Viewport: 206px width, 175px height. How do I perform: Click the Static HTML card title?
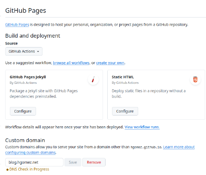tap(123, 77)
